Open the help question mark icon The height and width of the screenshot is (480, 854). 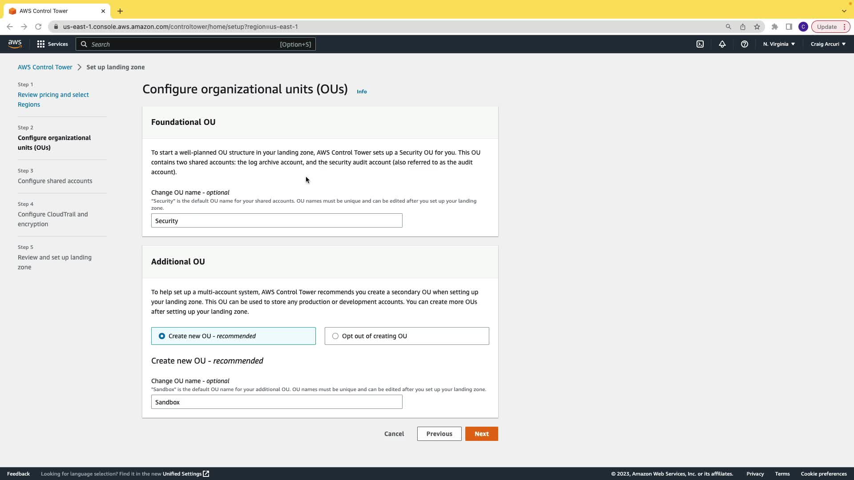[745, 44]
